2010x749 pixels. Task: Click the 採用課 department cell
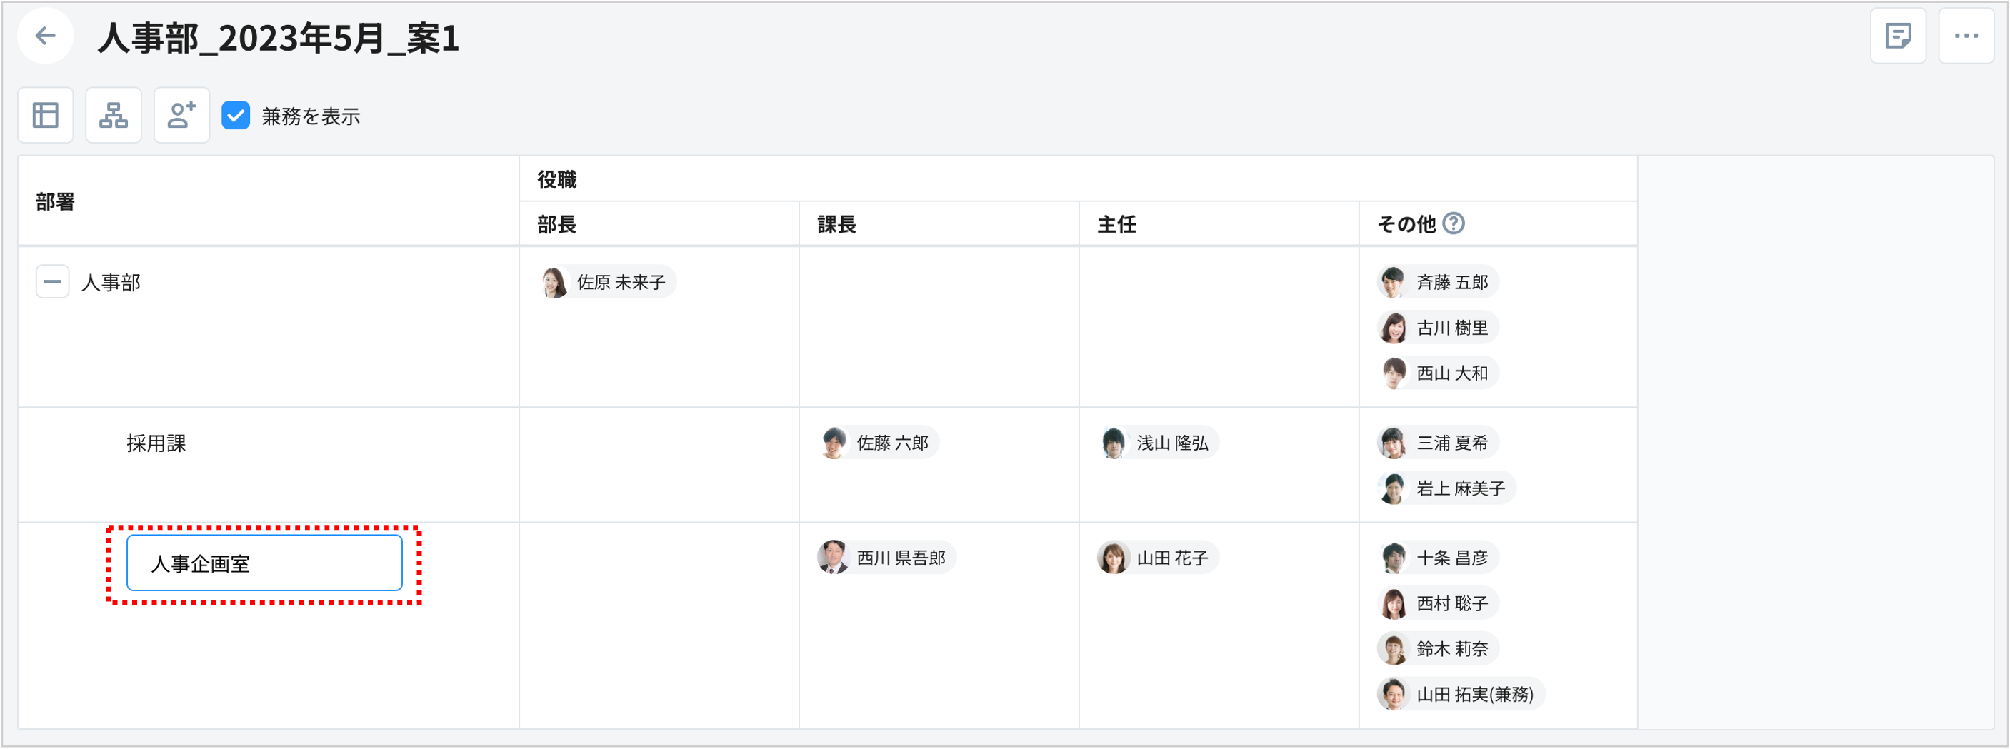pos(156,443)
